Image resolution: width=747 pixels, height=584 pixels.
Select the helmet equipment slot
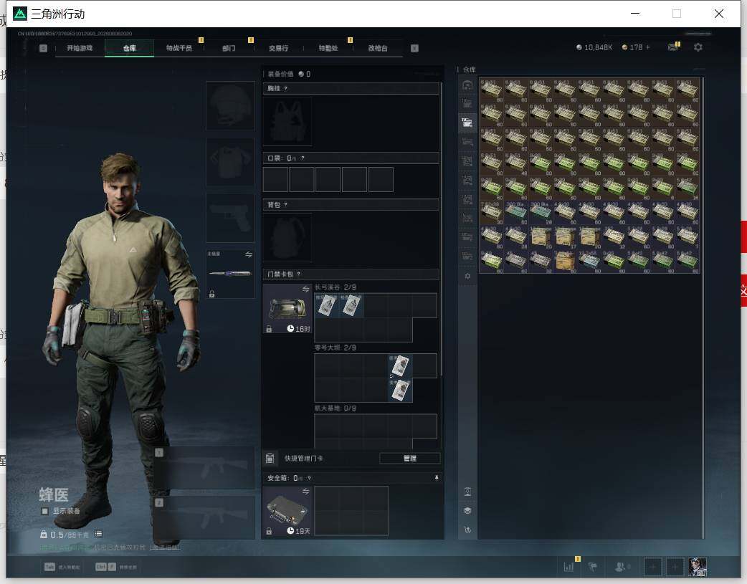click(x=230, y=105)
